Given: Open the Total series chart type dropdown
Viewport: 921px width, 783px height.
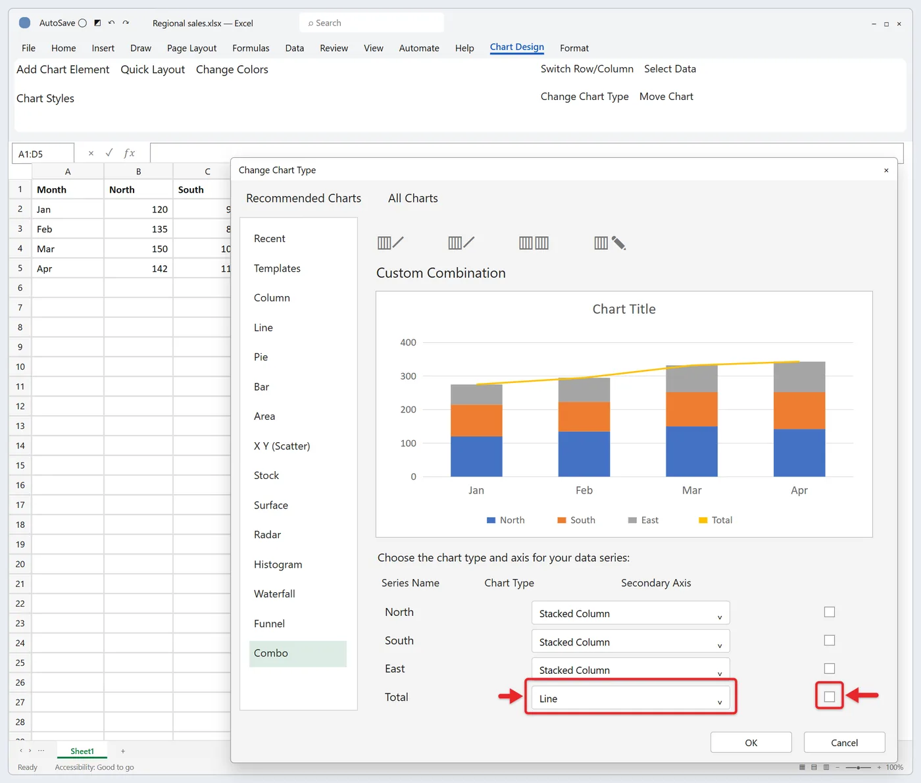Looking at the screenshot, I should (x=630, y=698).
